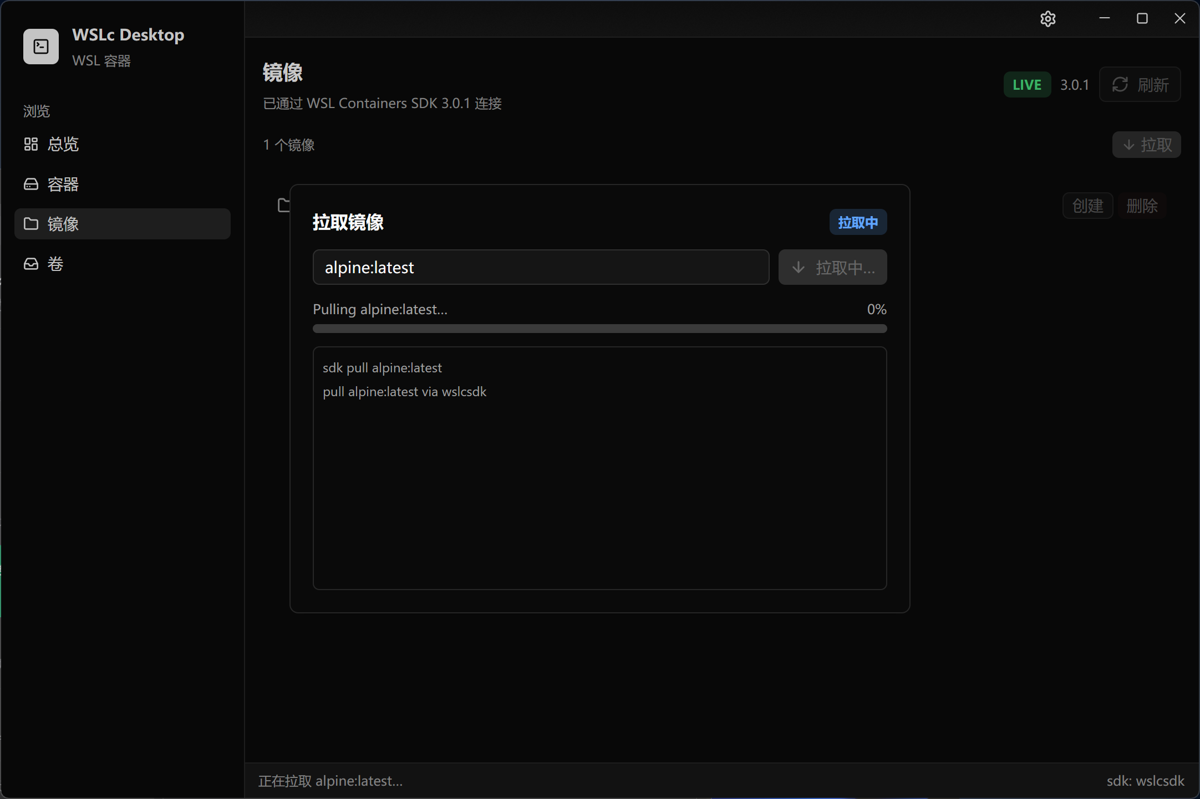This screenshot has height=799, width=1200.
Task: Minimize the WSLc Desktop window
Action: click(x=1104, y=18)
